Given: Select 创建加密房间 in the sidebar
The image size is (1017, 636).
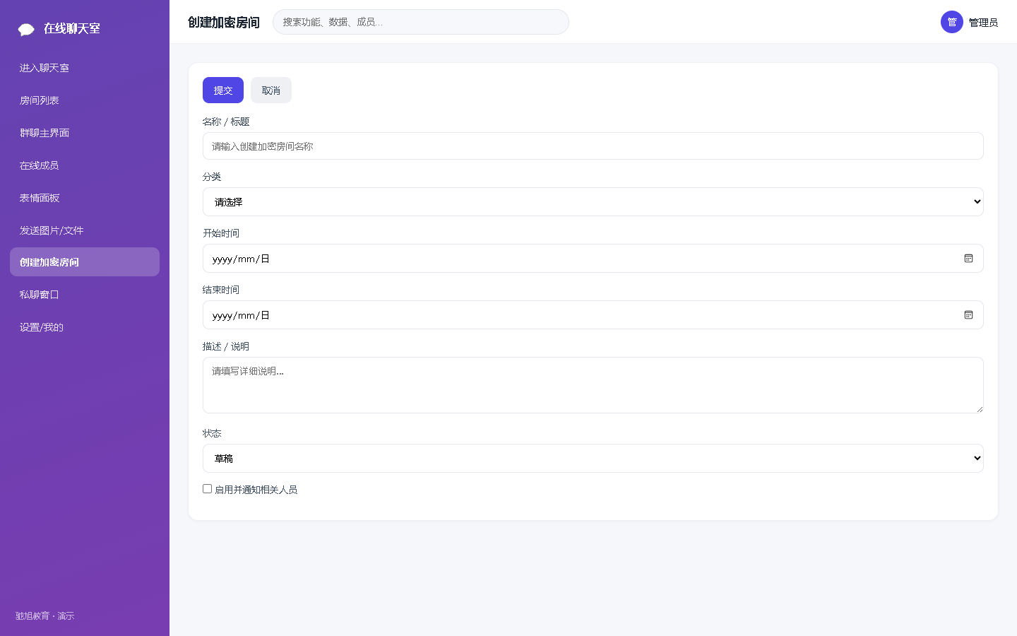Looking at the screenshot, I should click(x=85, y=262).
